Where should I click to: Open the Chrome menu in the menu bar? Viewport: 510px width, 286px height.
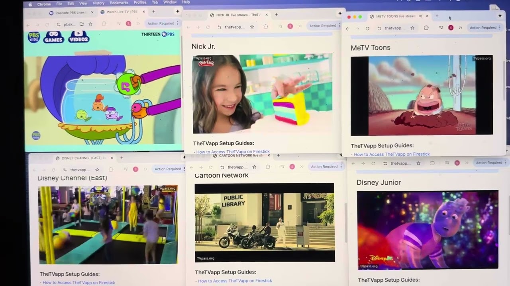pyautogui.click(x=44, y=4)
